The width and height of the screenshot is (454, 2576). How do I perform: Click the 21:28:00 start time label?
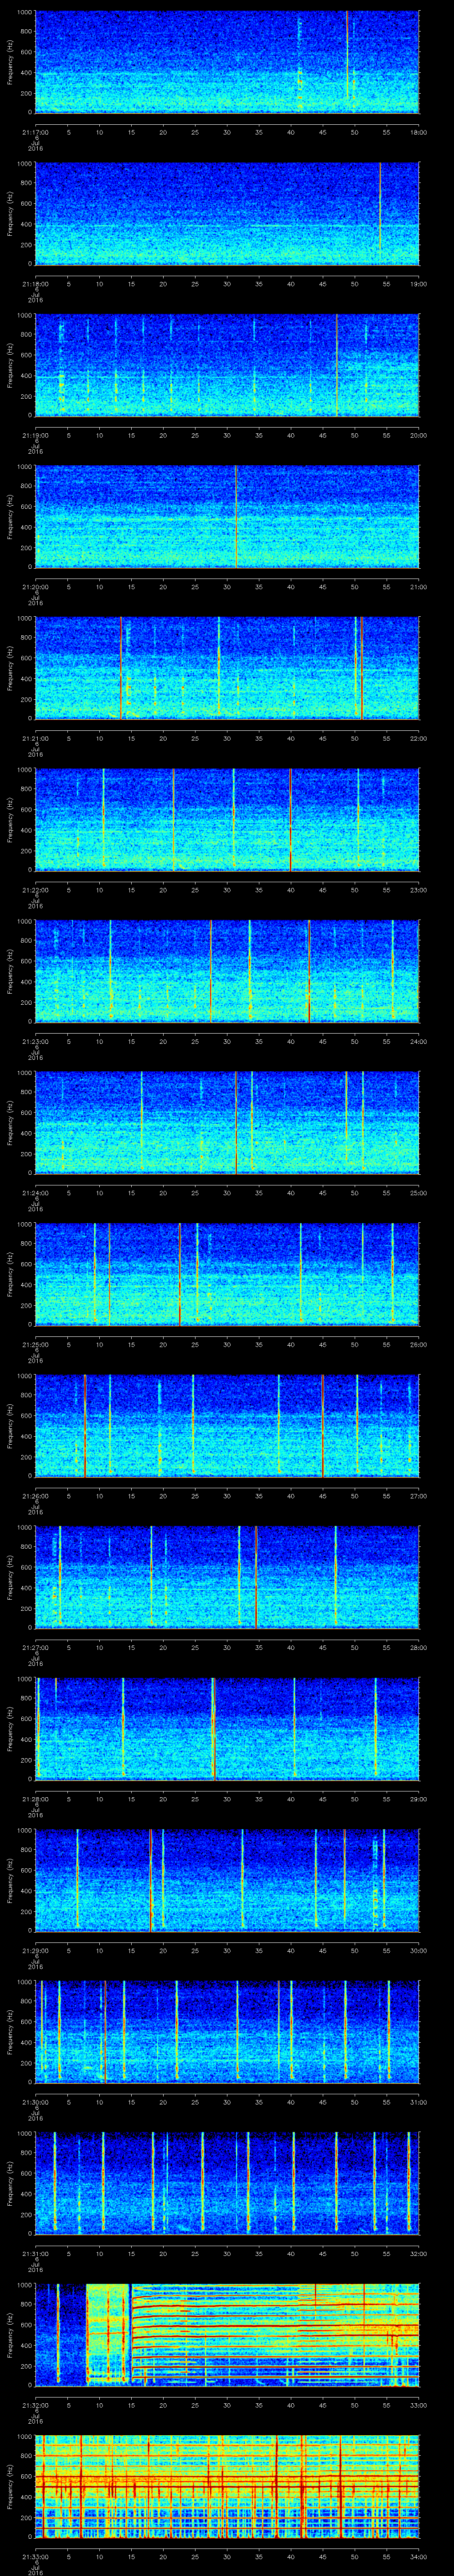35,1798
